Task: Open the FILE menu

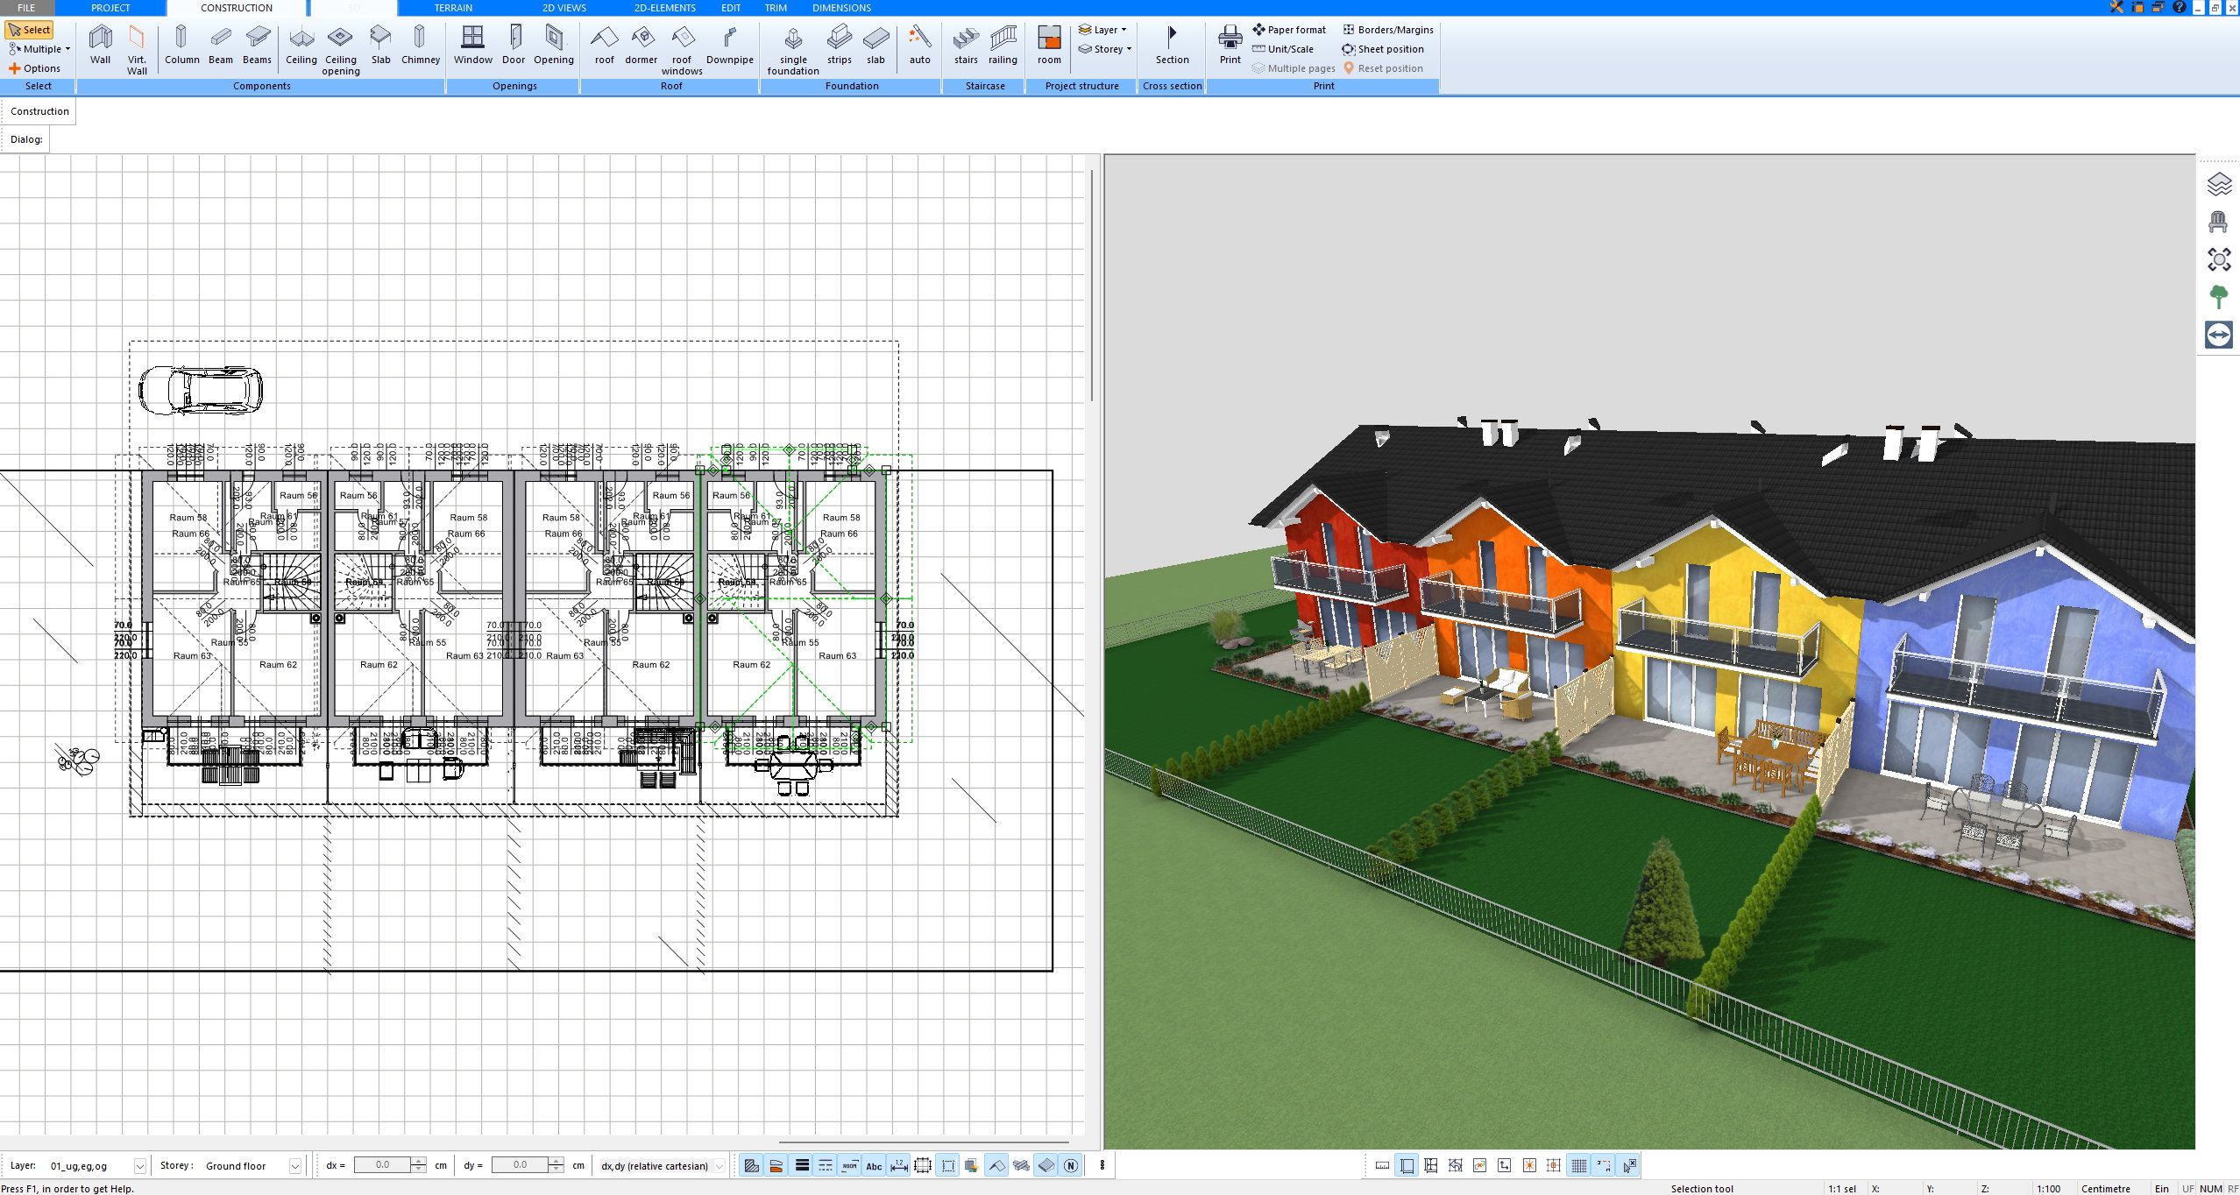Action: (x=25, y=8)
